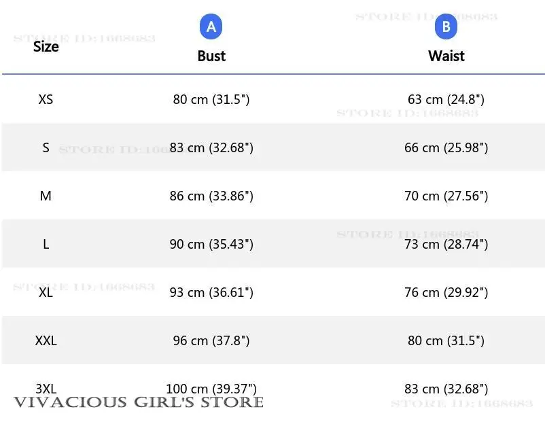545x424 pixels.
Task: Choose the L size label
Action: tap(46, 244)
